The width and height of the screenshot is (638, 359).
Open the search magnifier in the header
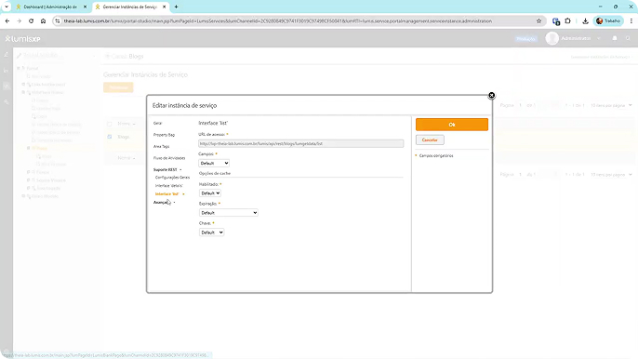tap(629, 38)
